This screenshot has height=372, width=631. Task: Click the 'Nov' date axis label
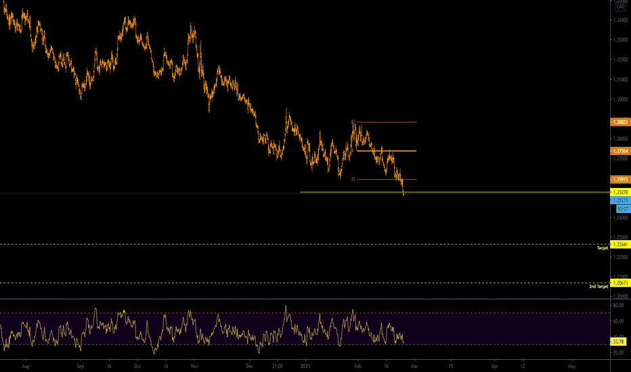click(194, 367)
